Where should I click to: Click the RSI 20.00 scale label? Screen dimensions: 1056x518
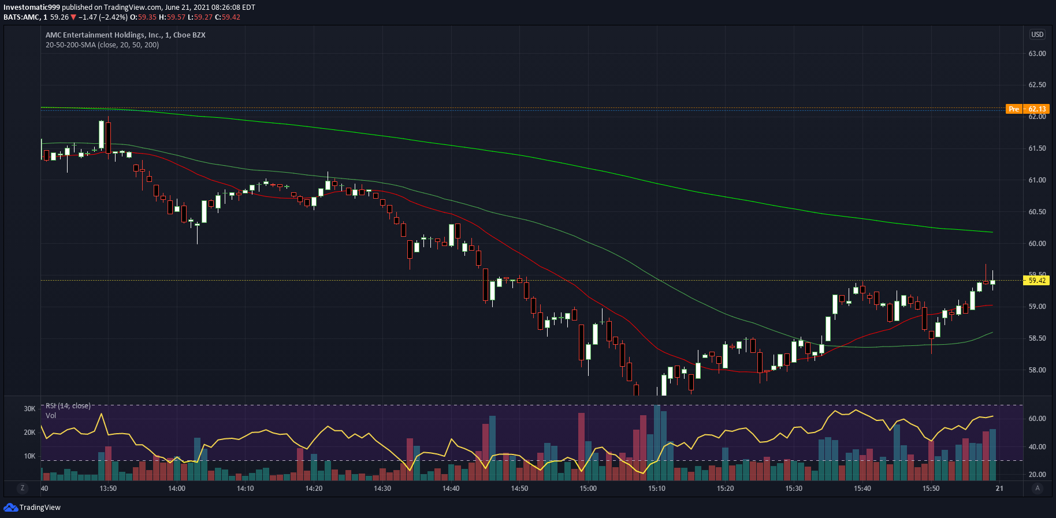[1037, 475]
